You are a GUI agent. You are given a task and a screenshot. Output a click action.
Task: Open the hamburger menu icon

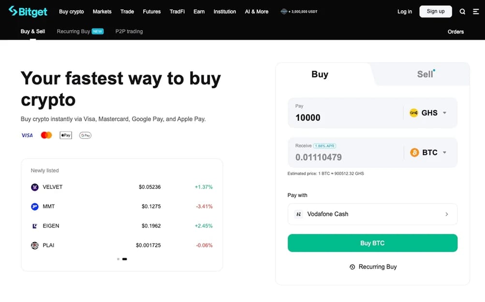tap(476, 12)
